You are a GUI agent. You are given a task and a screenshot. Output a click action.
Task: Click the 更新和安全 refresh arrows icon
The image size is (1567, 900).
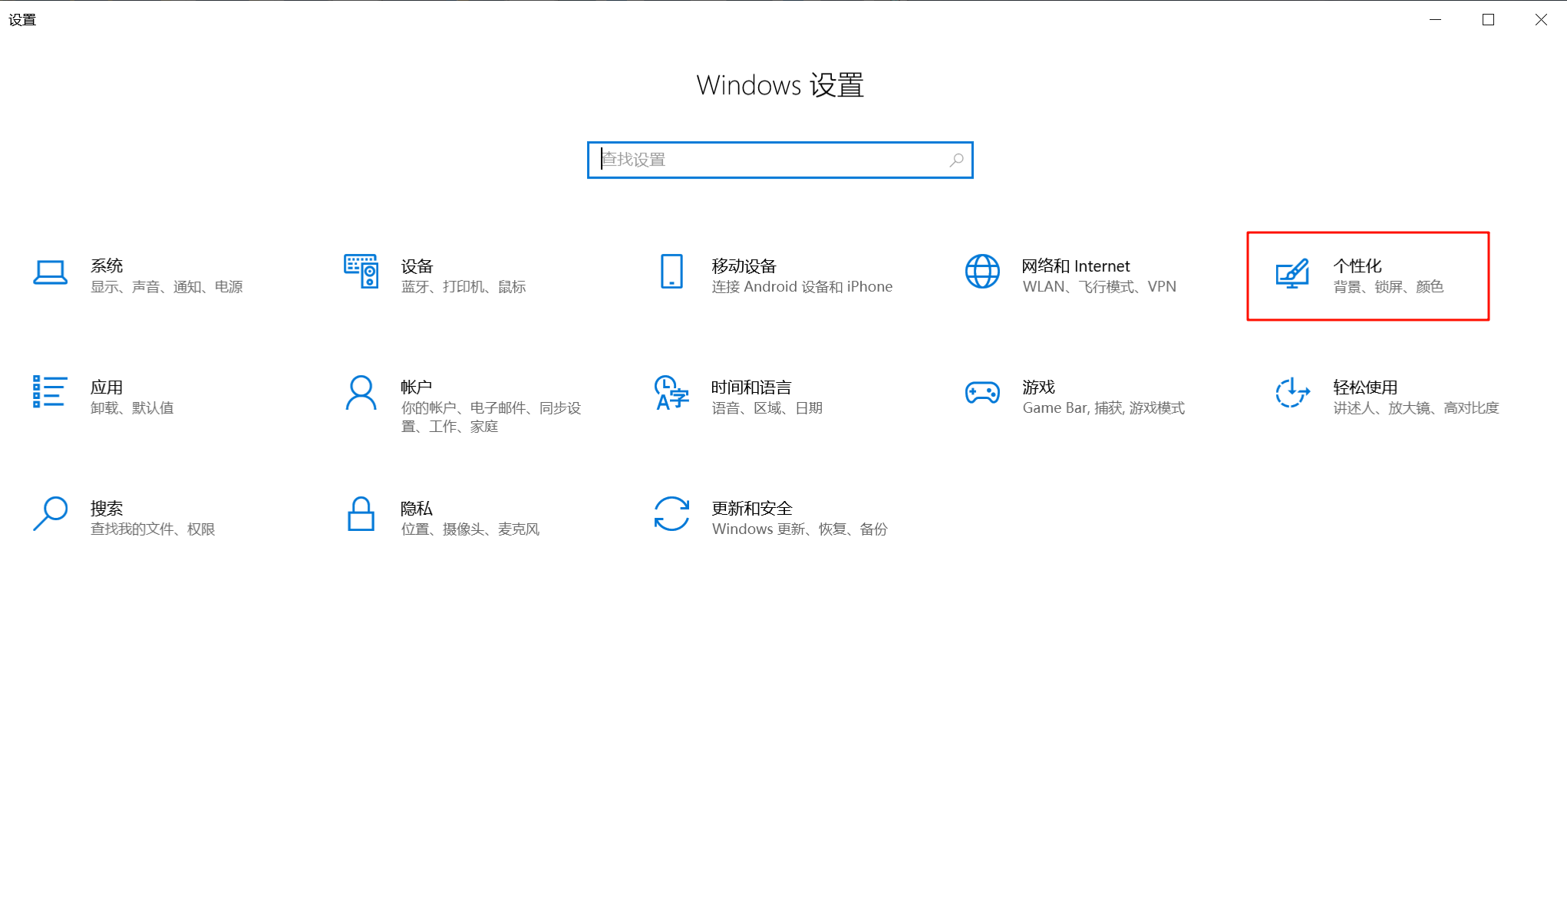tap(671, 514)
